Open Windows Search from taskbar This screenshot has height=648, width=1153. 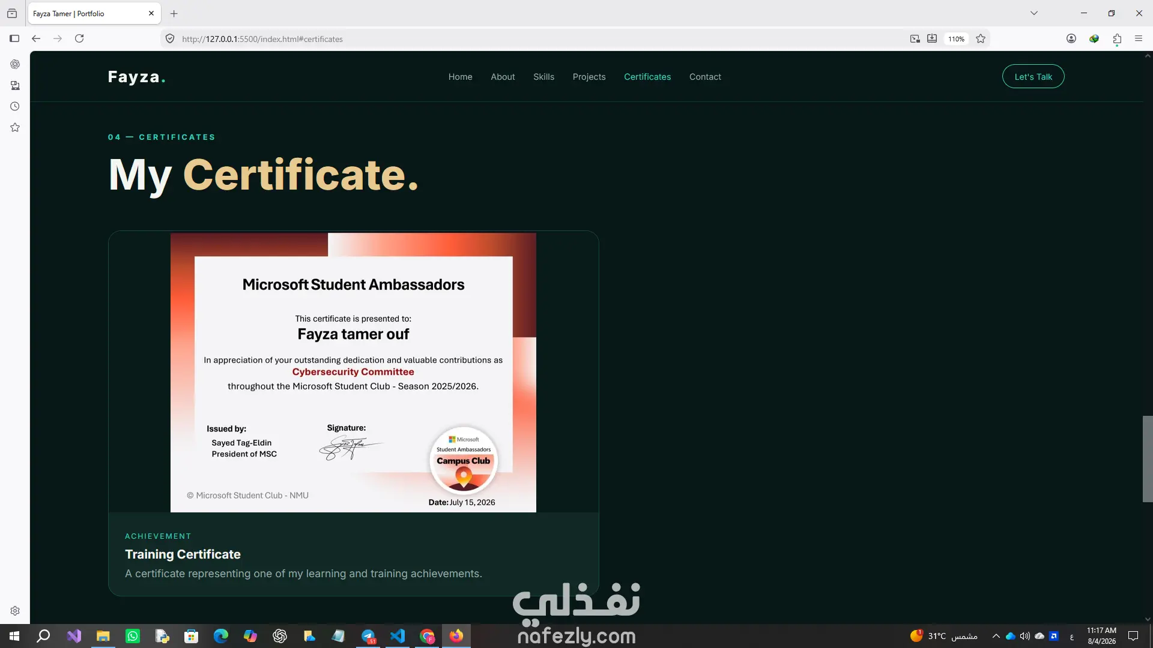(x=43, y=636)
